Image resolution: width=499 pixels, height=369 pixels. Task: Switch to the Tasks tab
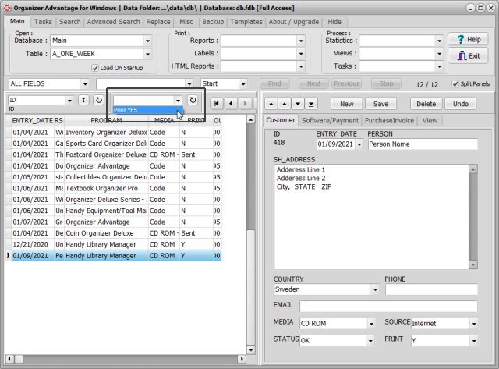(43, 22)
